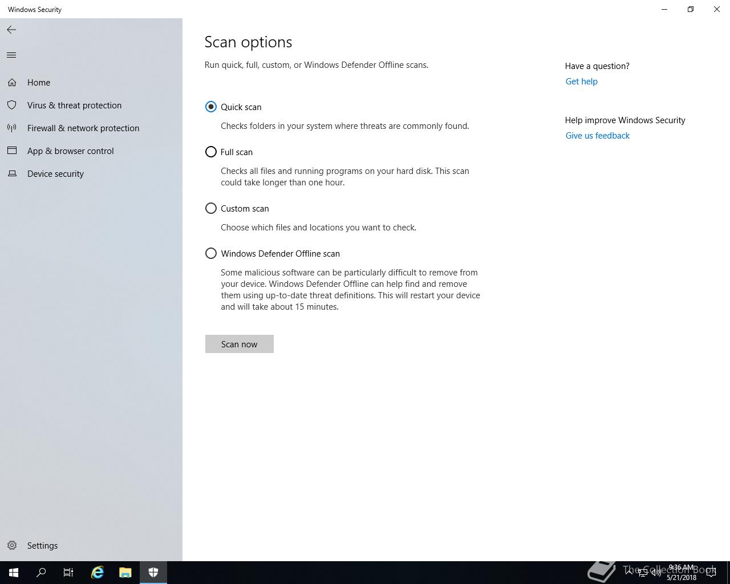Click the Scan now button

(x=240, y=344)
